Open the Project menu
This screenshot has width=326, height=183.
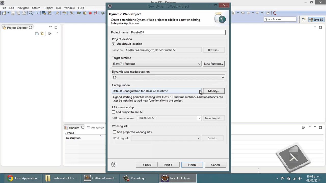click(48, 8)
